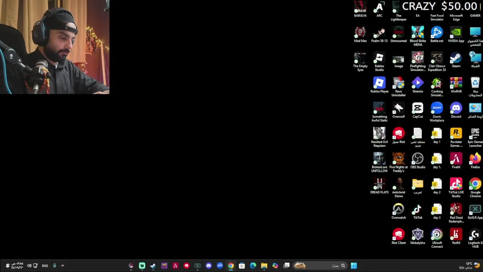Select the Five Nights at Freddy's shortcut
This screenshot has height=272, width=483.
tap(398, 163)
